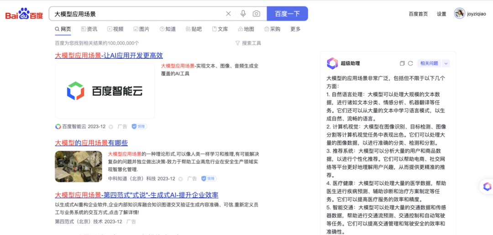Click the 百度智能云 source logo icon
The image size is (493, 235).
(x=58, y=127)
